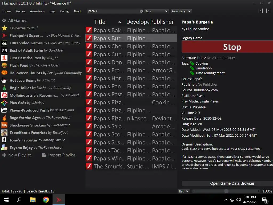Select the Papa's Che... game row
This screenshot has width=273, height=205.
pyautogui.click(x=131, y=46)
